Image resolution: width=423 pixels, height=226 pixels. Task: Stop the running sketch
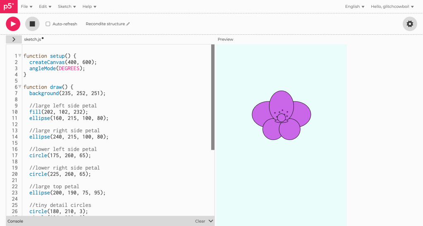(32, 24)
